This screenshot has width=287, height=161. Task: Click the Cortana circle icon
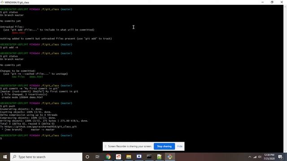(87, 157)
